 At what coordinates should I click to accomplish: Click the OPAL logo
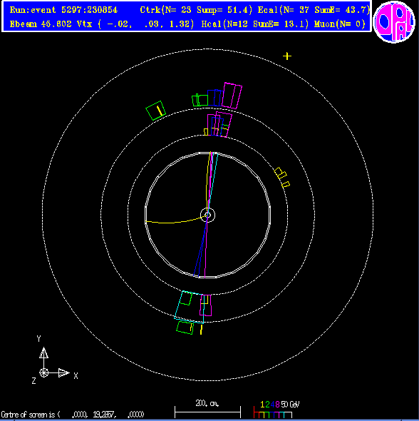click(x=394, y=21)
